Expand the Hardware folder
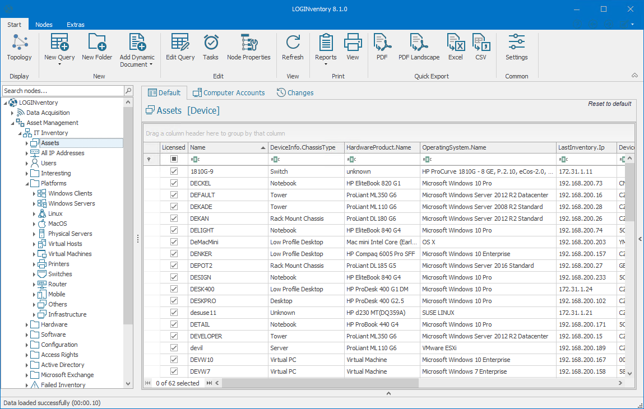This screenshot has width=644, height=409. (x=27, y=324)
